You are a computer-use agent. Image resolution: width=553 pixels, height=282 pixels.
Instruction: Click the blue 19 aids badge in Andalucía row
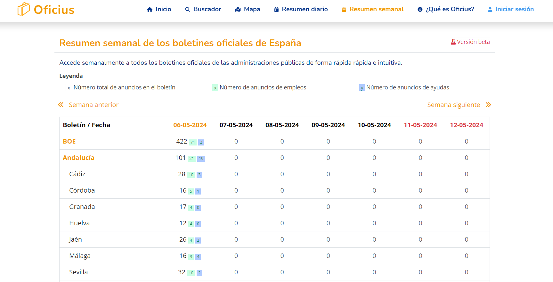[201, 159]
